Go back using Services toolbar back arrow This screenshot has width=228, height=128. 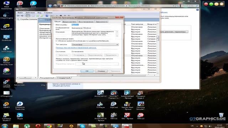(18, 16)
